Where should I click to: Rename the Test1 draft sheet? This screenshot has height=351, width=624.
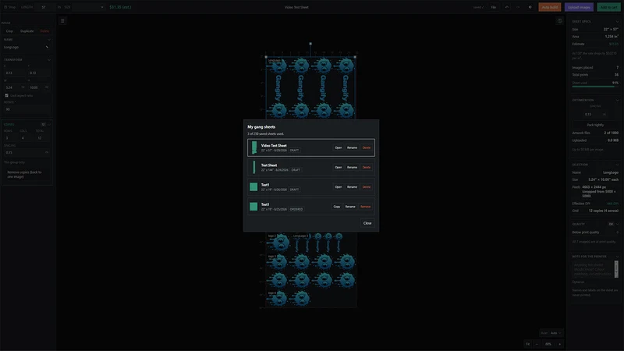(352, 187)
